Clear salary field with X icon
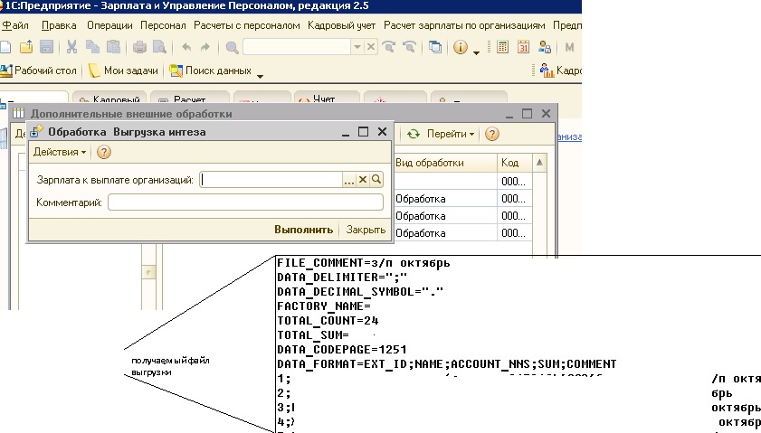The width and height of the screenshot is (761, 433). pos(363,180)
